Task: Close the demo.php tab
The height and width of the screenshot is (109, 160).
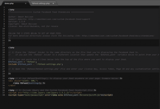Action: click(x=26, y=4)
